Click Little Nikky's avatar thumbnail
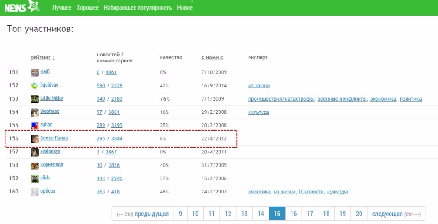This screenshot has height=224, width=438. tap(35, 99)
